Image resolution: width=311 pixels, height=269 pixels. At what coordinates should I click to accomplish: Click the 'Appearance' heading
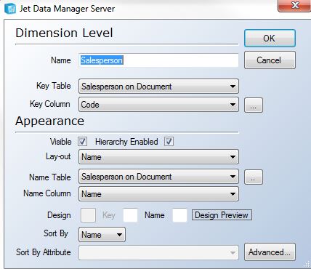(49, 121)
